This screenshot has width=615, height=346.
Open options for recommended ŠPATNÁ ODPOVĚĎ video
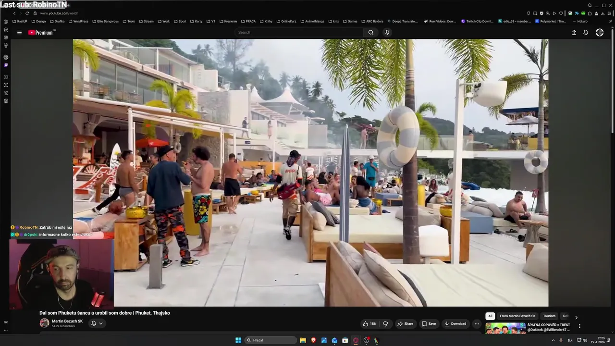click(579, 326)
